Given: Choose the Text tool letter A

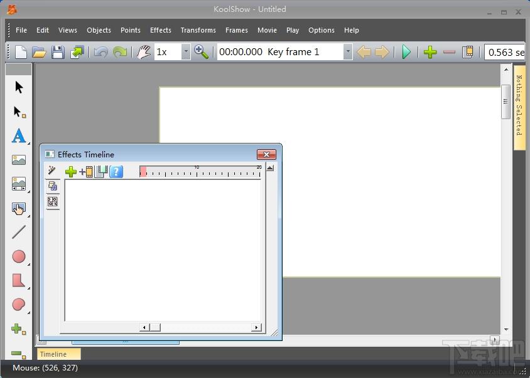Looking at the screenshot, I should [x=19, y=135].
